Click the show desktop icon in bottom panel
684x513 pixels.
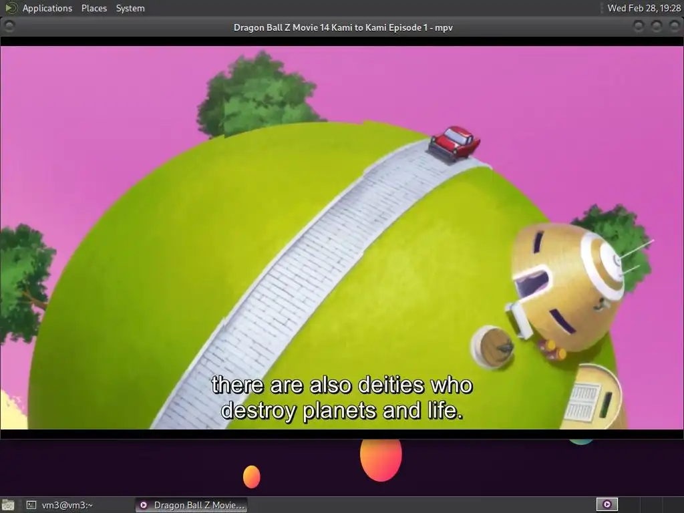coord(8,505)
